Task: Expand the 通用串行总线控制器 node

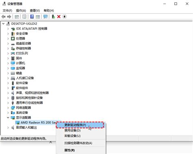Action: 8,103
